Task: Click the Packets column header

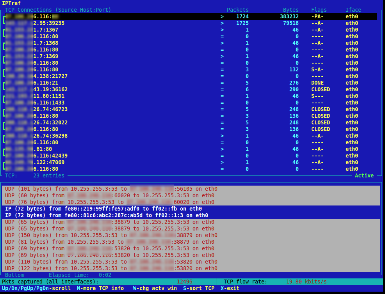Action: pos(237,10)
